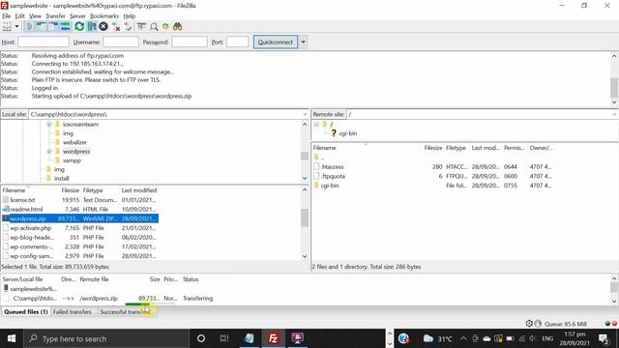619x348 pixels.
Task: Click the message log vertical scrollbar thumb
Action: pyautogui.click(x=614, y=88)
